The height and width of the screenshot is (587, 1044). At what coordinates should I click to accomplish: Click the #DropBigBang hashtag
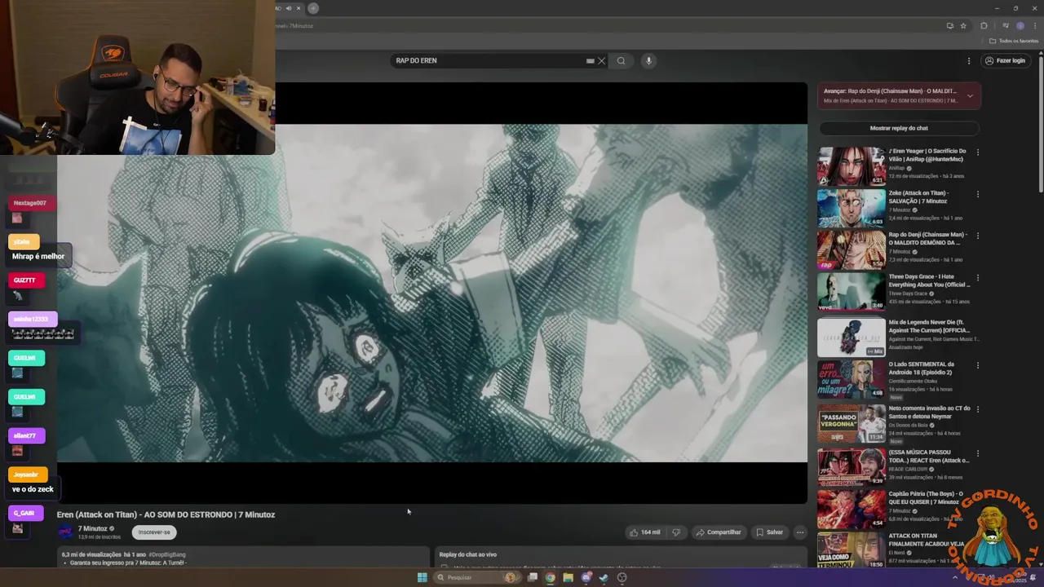tap(166, 554)
